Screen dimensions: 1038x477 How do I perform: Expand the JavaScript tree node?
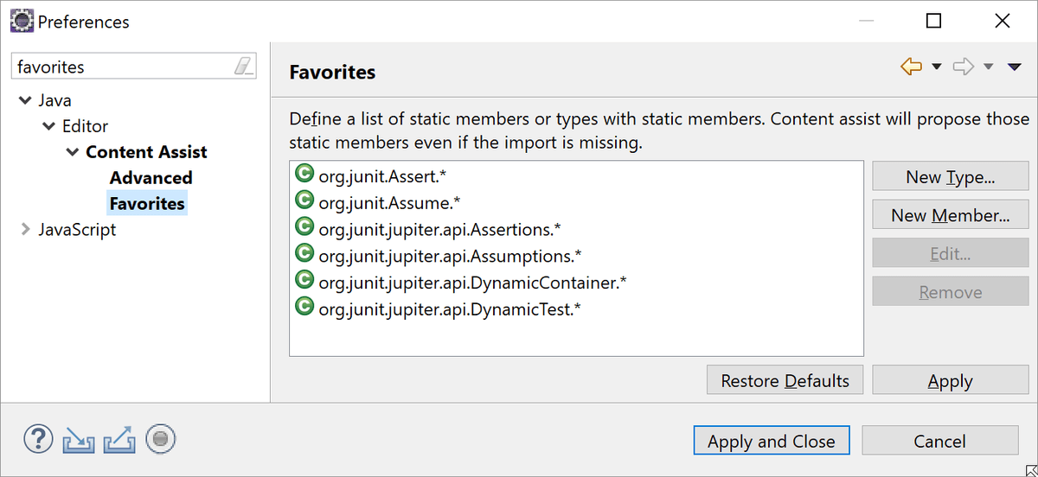click(x=24, y=229)
